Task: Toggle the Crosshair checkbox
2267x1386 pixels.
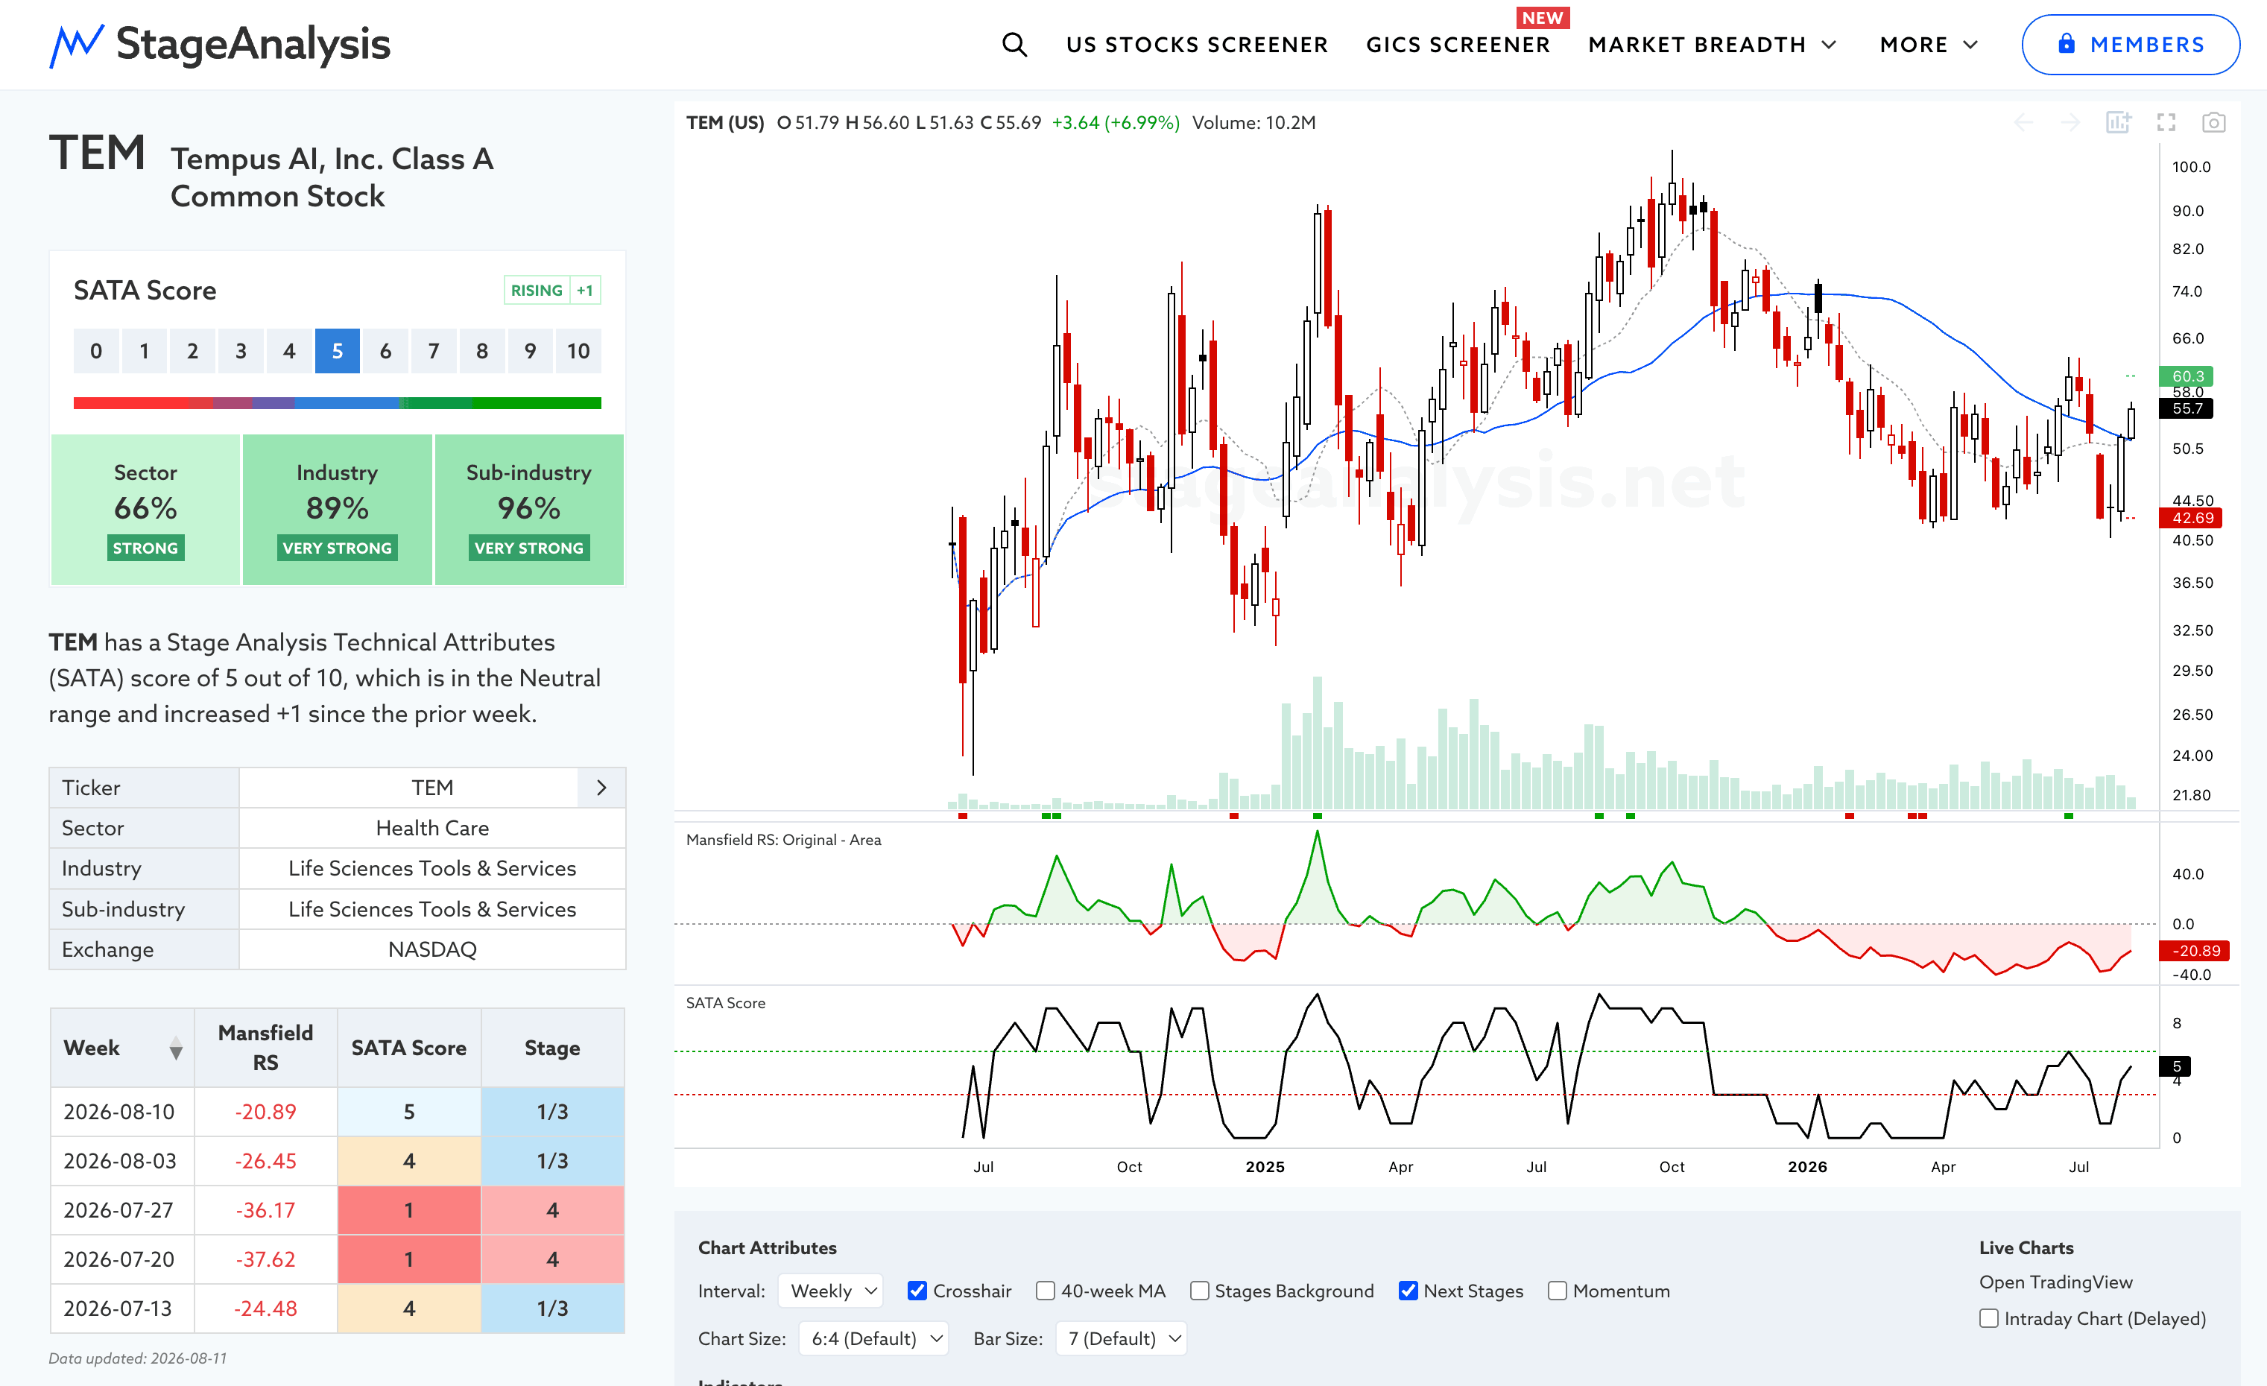Action: 917,1291
